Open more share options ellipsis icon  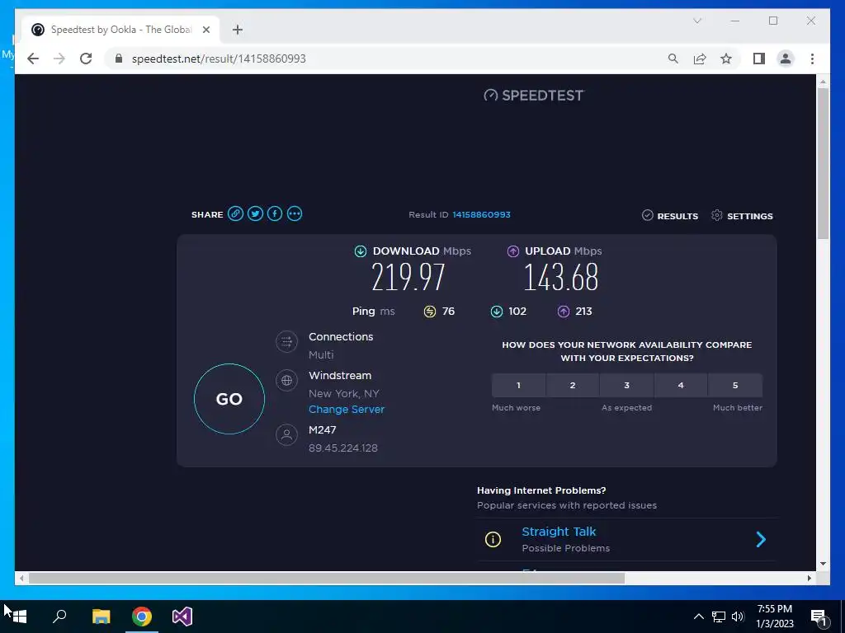[295, 213]
